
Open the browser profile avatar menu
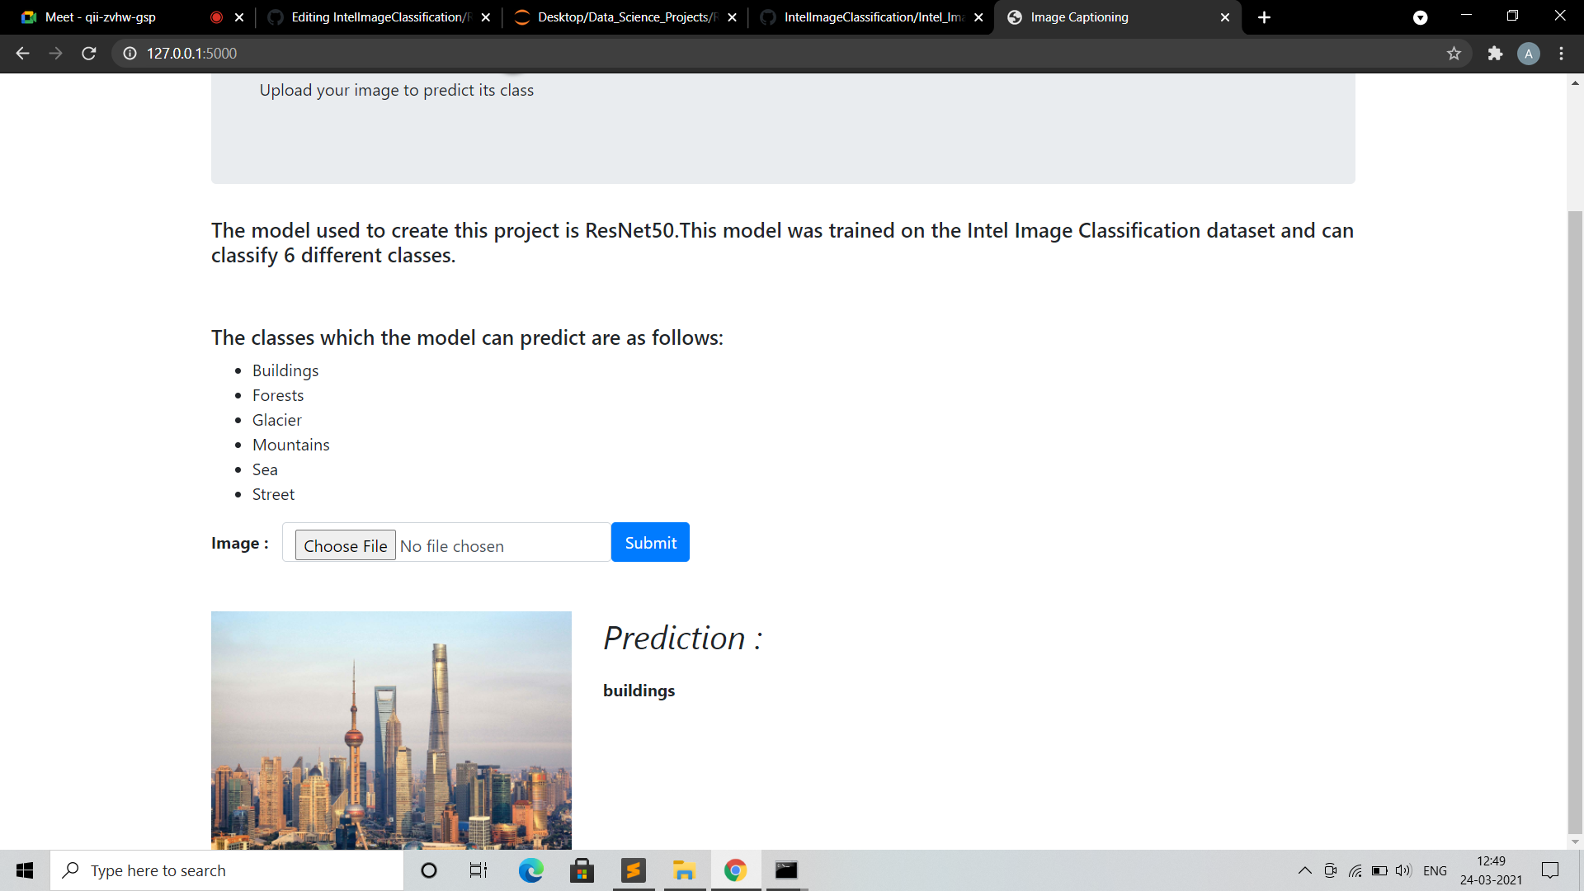[1529, 53]
